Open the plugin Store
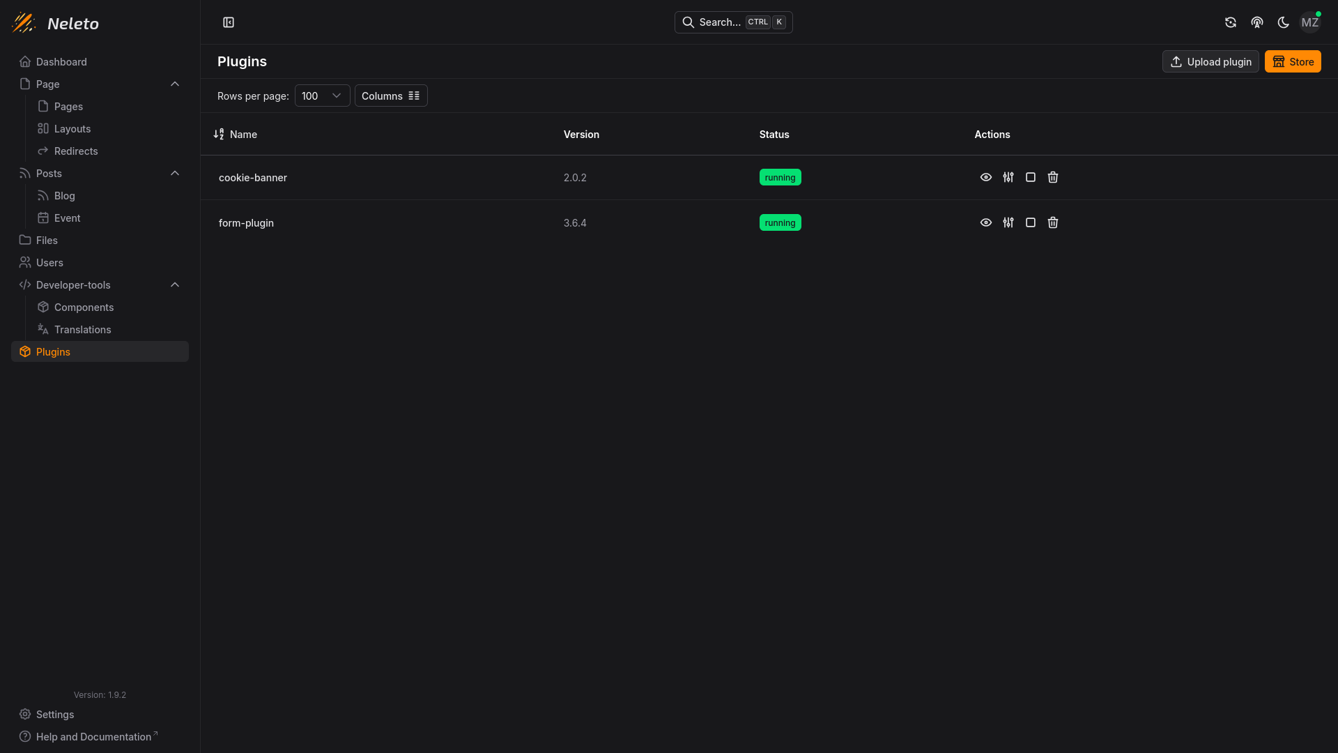 point(1293,61)
